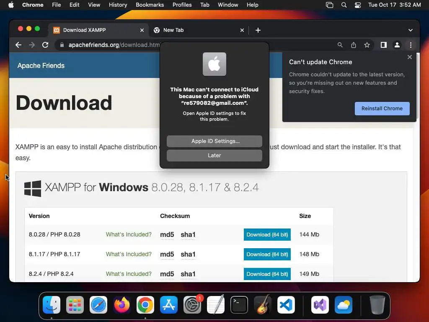Open TextEdit from the Dock
The height and width of the screenshot is (322, 429).
click(x=216, y=305)
